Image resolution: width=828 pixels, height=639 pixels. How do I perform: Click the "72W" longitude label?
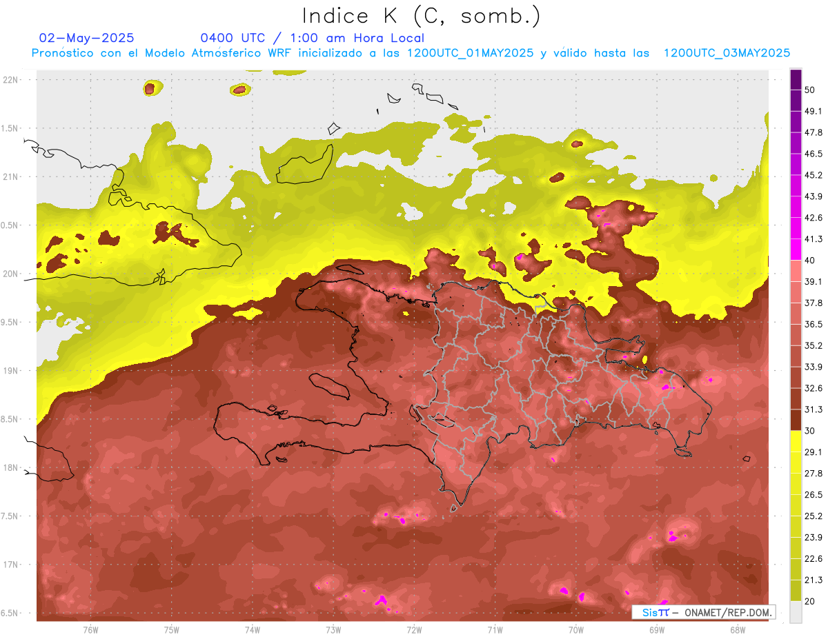pyautogui.click(x=414, y=629)
